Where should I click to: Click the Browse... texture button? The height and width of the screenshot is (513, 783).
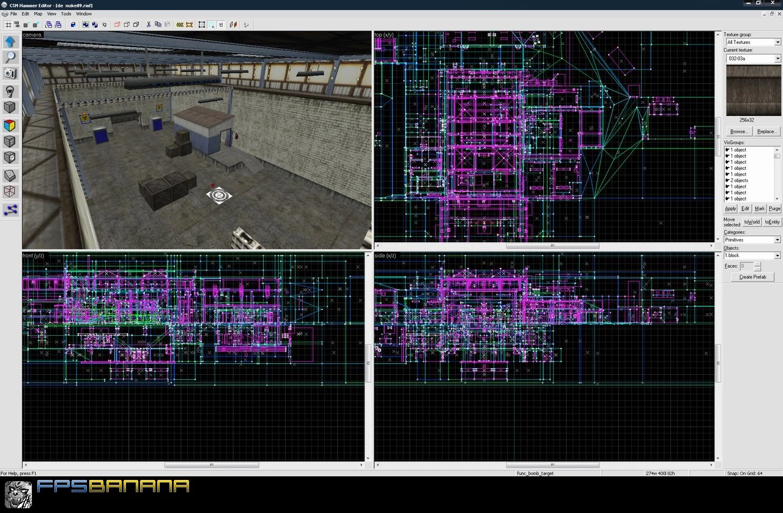point(739,131)
